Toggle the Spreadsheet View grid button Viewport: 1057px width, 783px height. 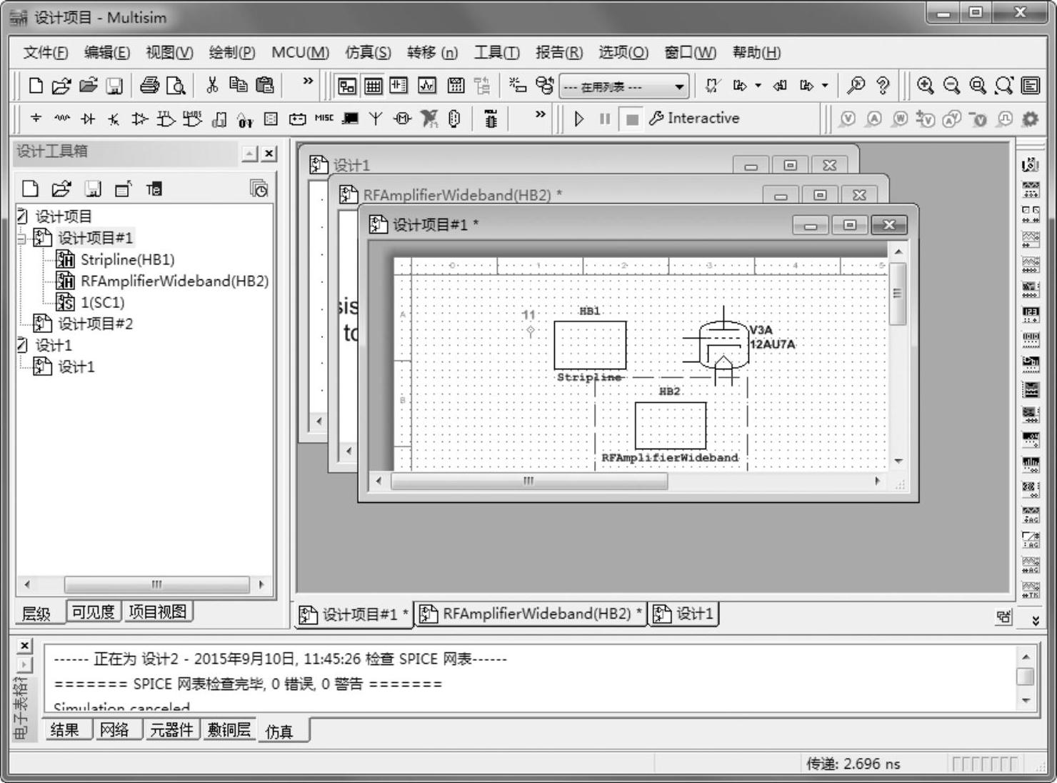(x=373, y=86)
